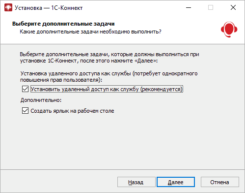Screen dimensions: 245x193
Task: Click the 'Какие дополнительные задачи необходимо выполнить?' subtitle
Action: click(x=90, y=32)
